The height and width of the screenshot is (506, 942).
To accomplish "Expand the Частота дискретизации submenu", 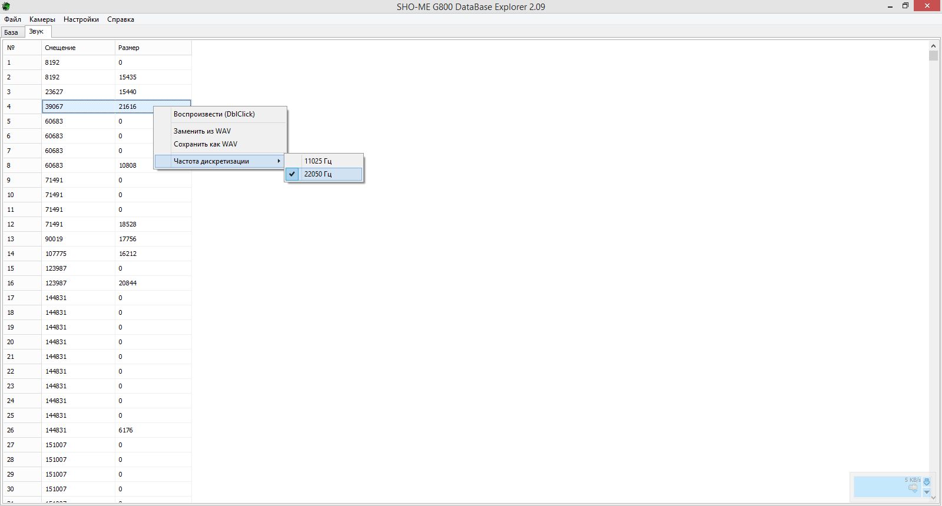I will pyautogui.click(x=220, y=161).
